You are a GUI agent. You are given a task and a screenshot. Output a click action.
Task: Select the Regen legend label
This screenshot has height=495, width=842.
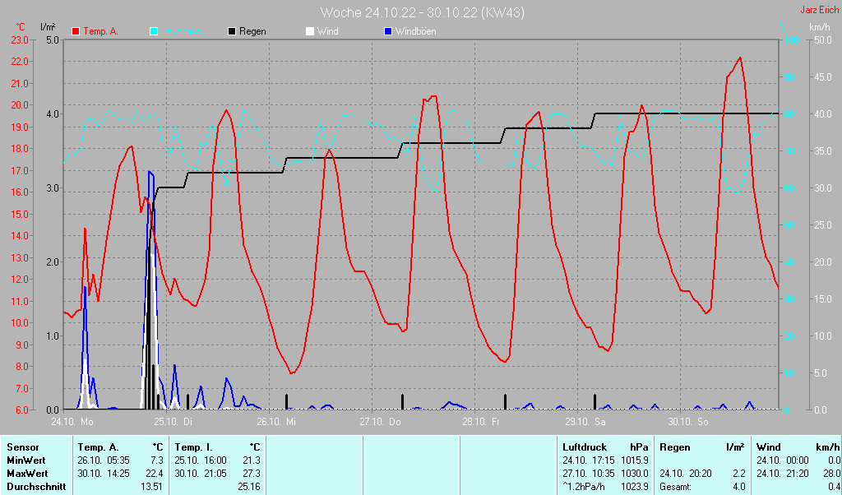[x=252, y=31]
